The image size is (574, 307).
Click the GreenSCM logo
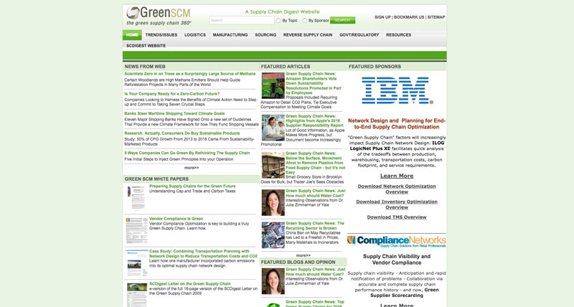159,16
